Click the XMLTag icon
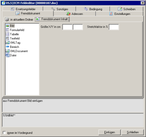The height and width of the screenshot is (137, 146). tap(7, 43)
